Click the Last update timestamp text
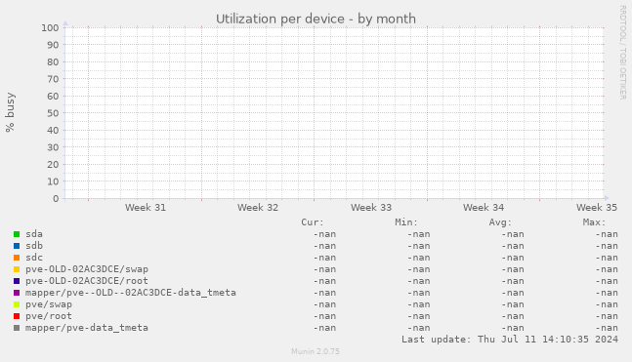The image size is (632, 362). click(x=510, y=340)
